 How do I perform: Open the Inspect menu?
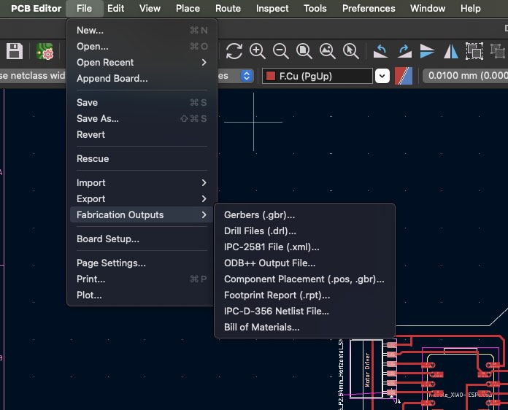pos(272,9)
